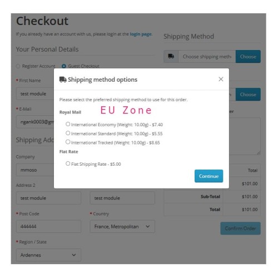
Task: Click the Address 2 input field
Action: click(x=48, y=198)
